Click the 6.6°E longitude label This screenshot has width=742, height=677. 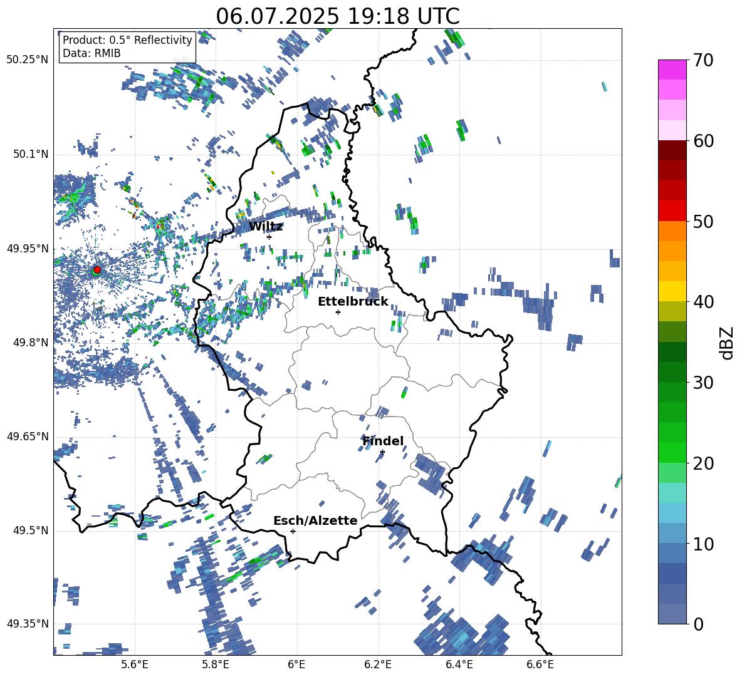coord(540,664)
